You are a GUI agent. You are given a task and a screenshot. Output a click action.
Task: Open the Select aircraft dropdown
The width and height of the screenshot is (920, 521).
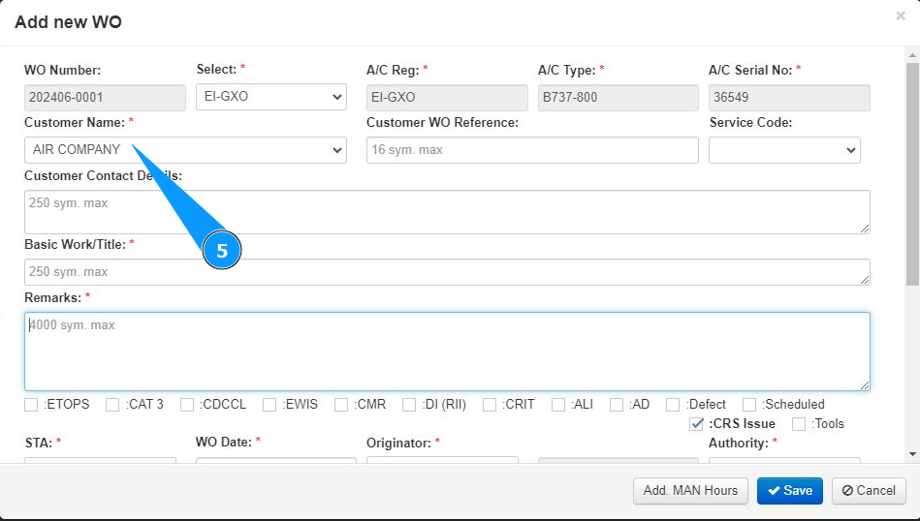pyautogui.click(x=270, y=97)
